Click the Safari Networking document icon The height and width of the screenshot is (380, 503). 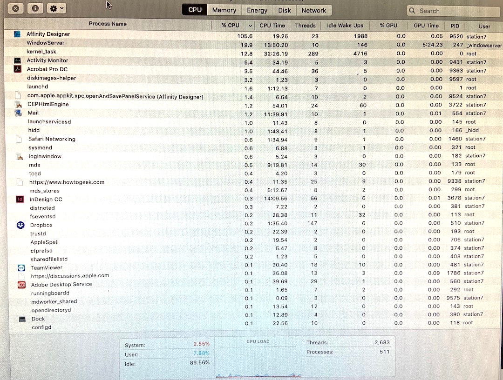coord(19,139)
